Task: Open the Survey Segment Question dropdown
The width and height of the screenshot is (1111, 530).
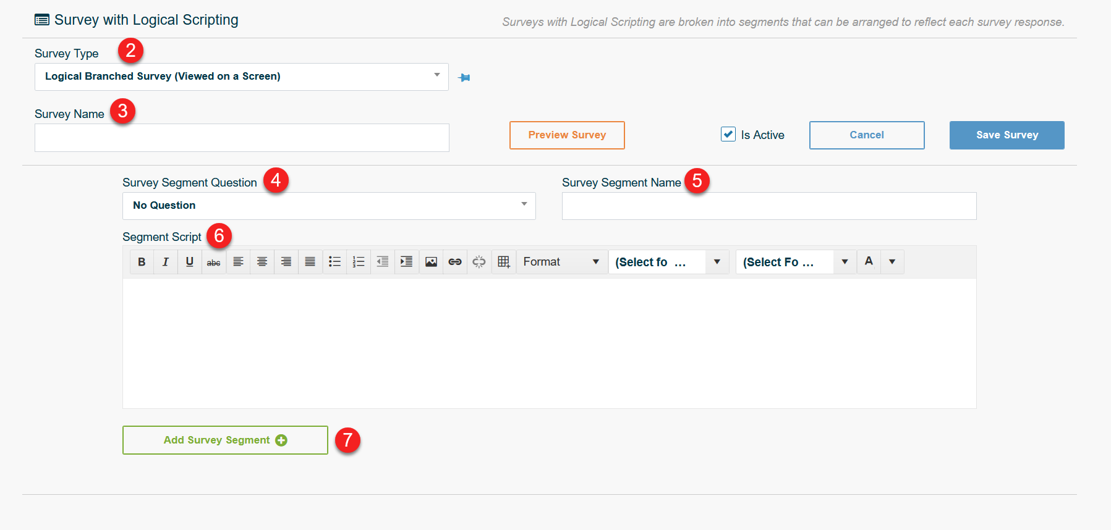Action: point(329,206)
